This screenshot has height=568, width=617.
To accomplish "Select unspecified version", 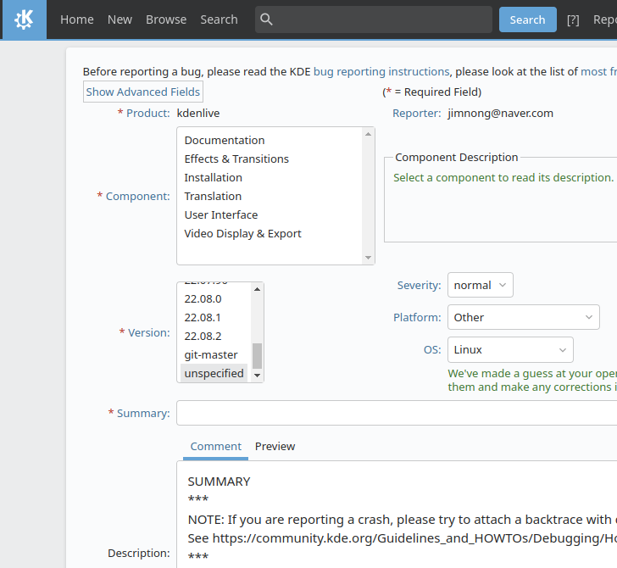I will click(214, 374).
